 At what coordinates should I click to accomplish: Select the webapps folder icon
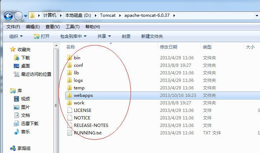click(x=69, y=95)
